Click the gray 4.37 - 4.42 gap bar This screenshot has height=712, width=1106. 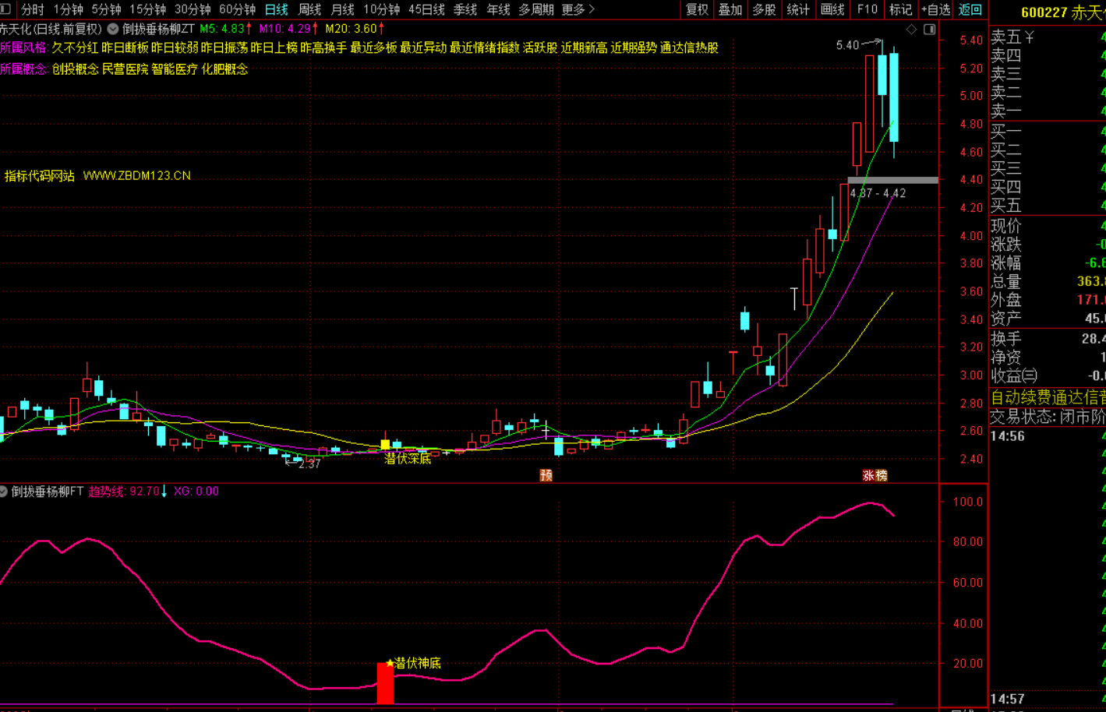coord(892,180)
